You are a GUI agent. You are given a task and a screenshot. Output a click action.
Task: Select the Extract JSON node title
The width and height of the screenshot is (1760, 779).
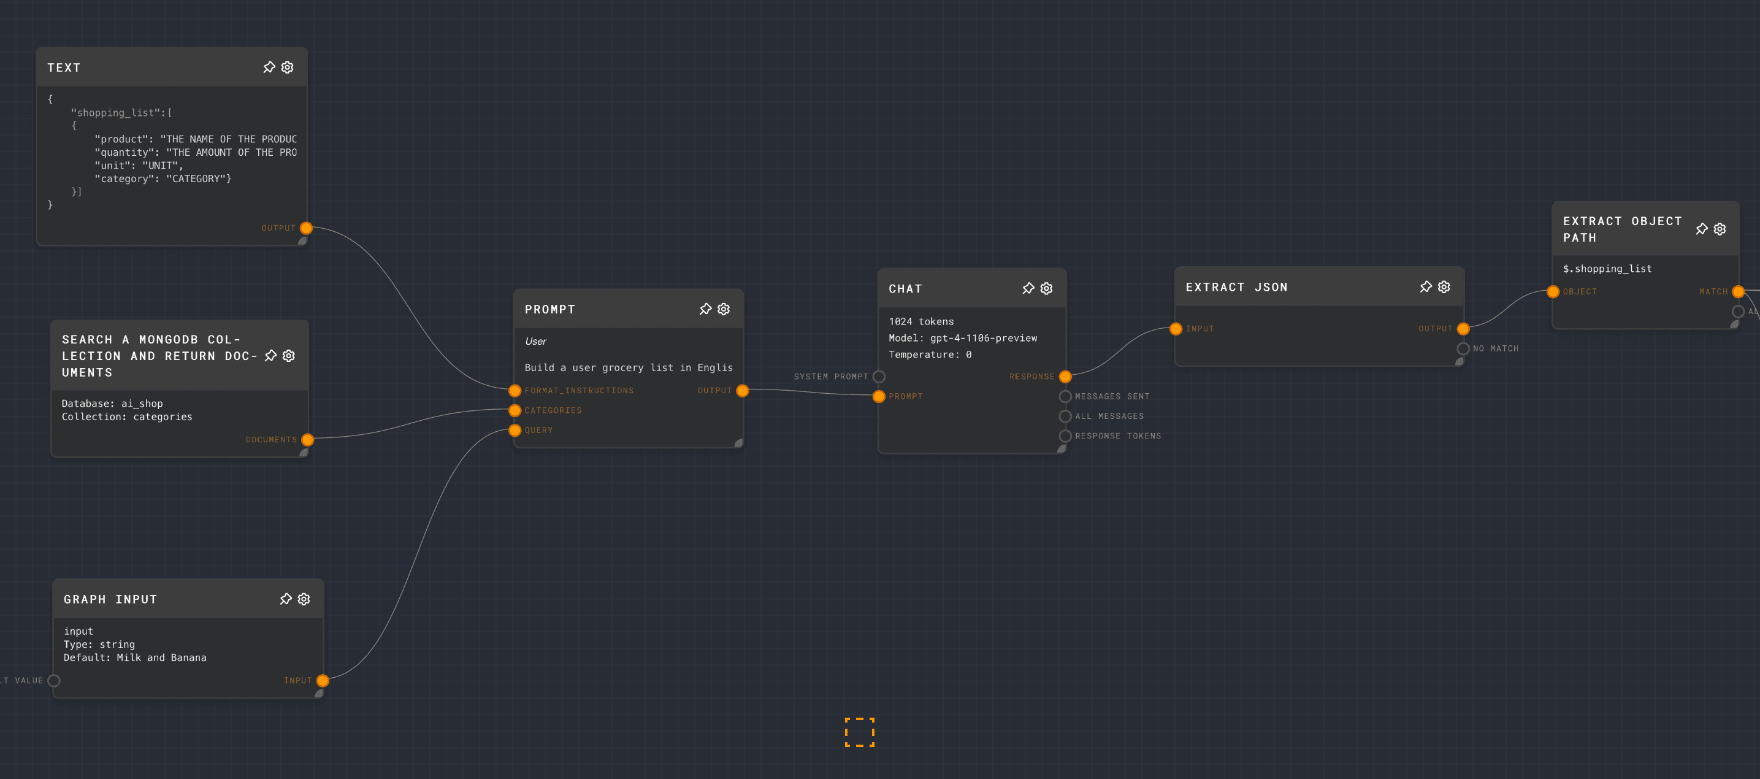[x=1236, y=287]
